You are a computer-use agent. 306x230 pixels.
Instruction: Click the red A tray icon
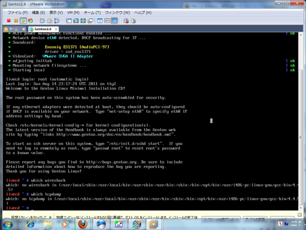[280, 224]
